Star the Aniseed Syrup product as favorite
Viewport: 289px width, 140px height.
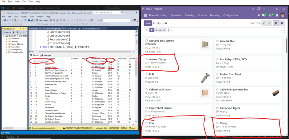(146, 59)
